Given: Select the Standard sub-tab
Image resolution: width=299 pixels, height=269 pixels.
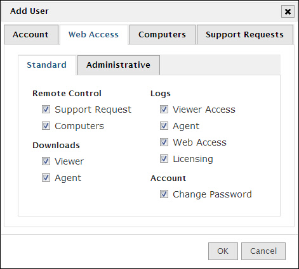Looking at the screenshot, I should (x=47, y=65).
